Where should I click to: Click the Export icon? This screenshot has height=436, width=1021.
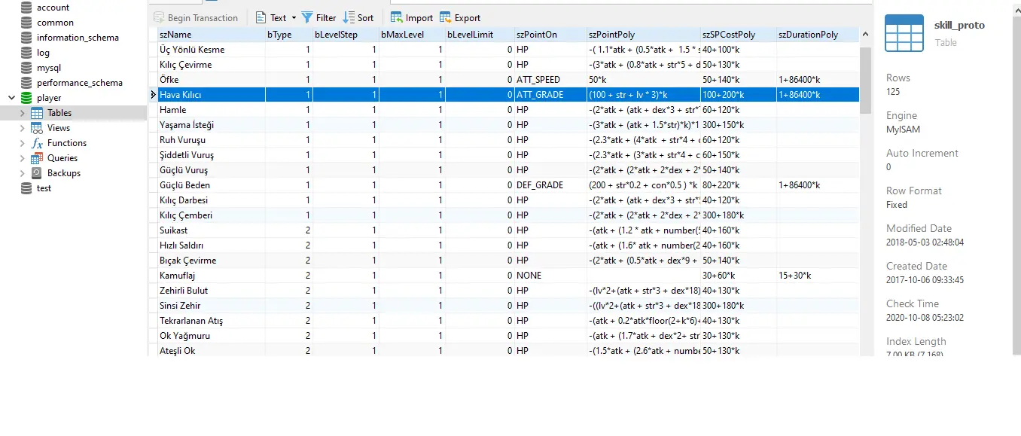pyautogui.click(x=446, y=17)
